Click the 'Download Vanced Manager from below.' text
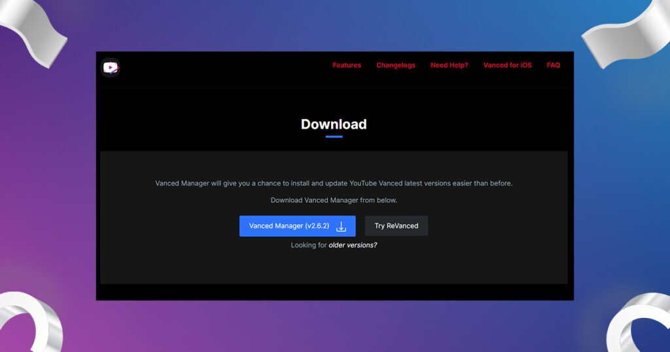 click(334, 200)
